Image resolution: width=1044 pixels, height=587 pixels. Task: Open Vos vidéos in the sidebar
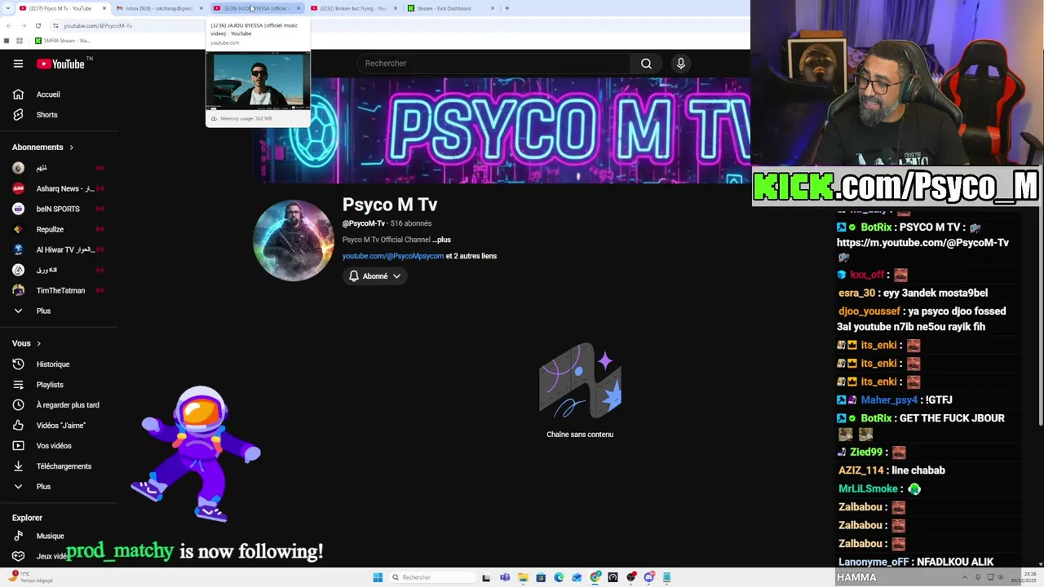pyautogui.click(x=54, y=446)
